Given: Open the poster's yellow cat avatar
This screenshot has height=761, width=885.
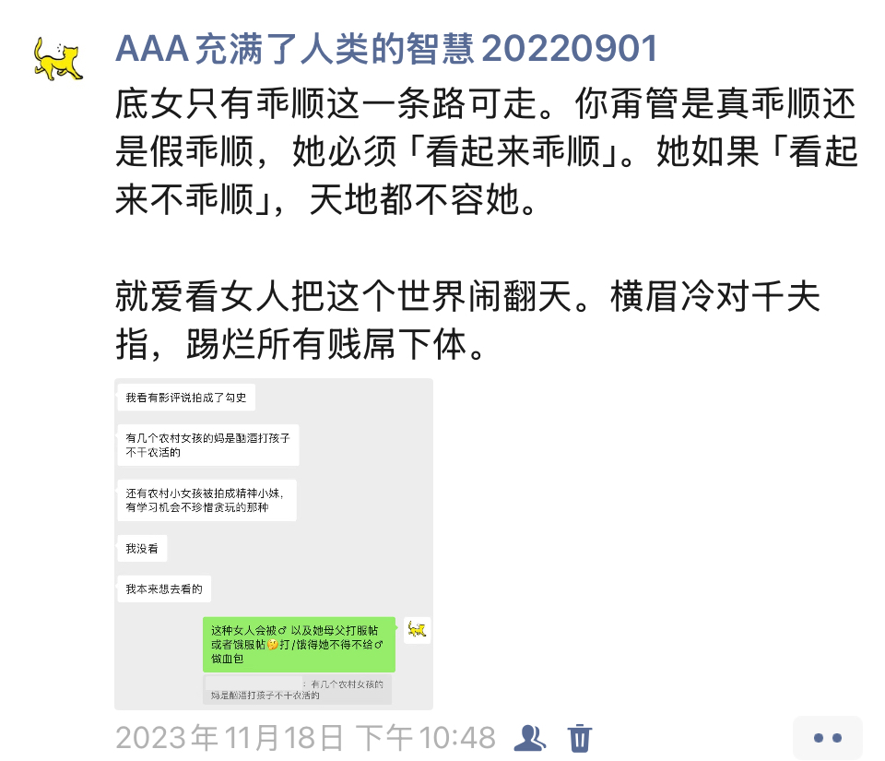Looking at the screenshot, I should (58, 59).
